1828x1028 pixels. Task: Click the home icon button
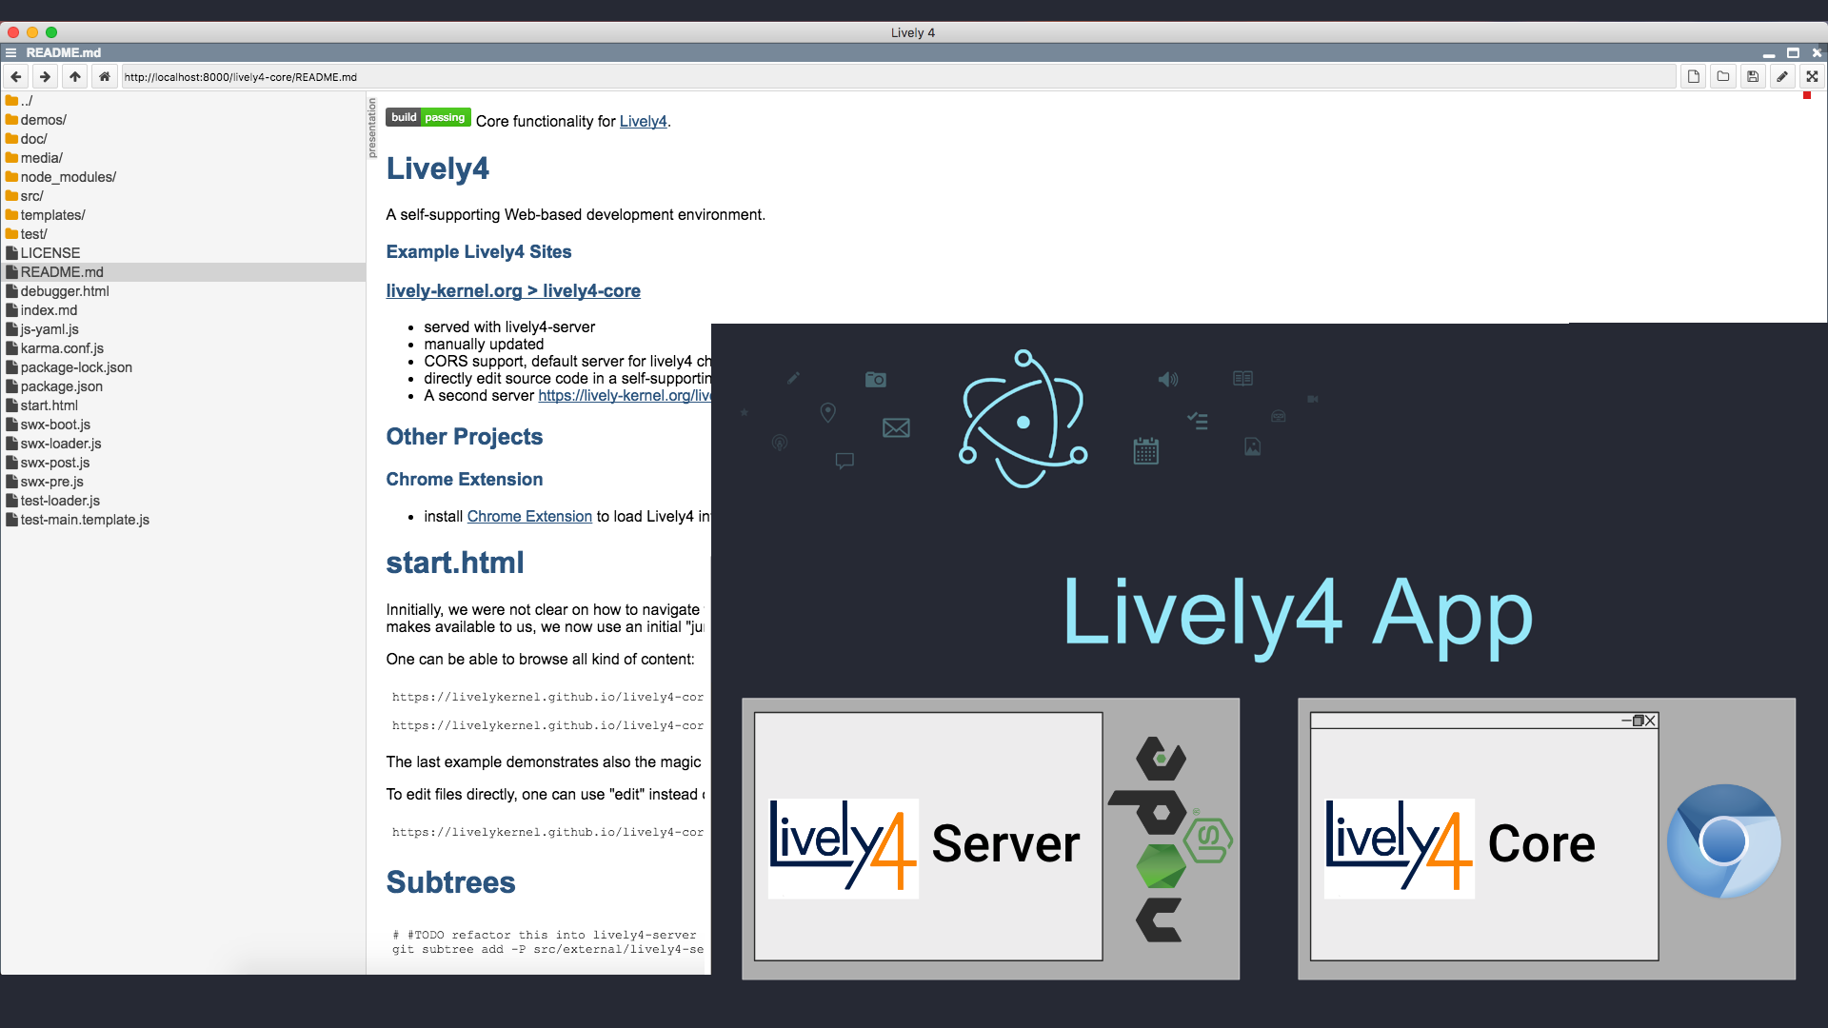(105, 77)
